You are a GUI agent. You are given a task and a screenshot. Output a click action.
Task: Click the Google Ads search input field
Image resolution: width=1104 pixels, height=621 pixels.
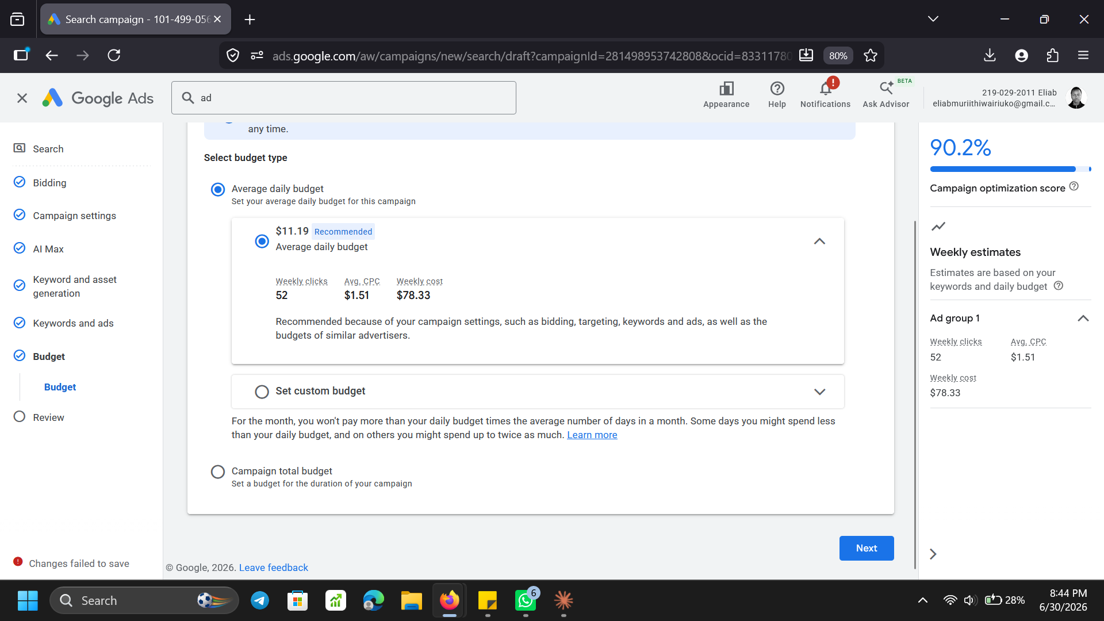point(344,98)
